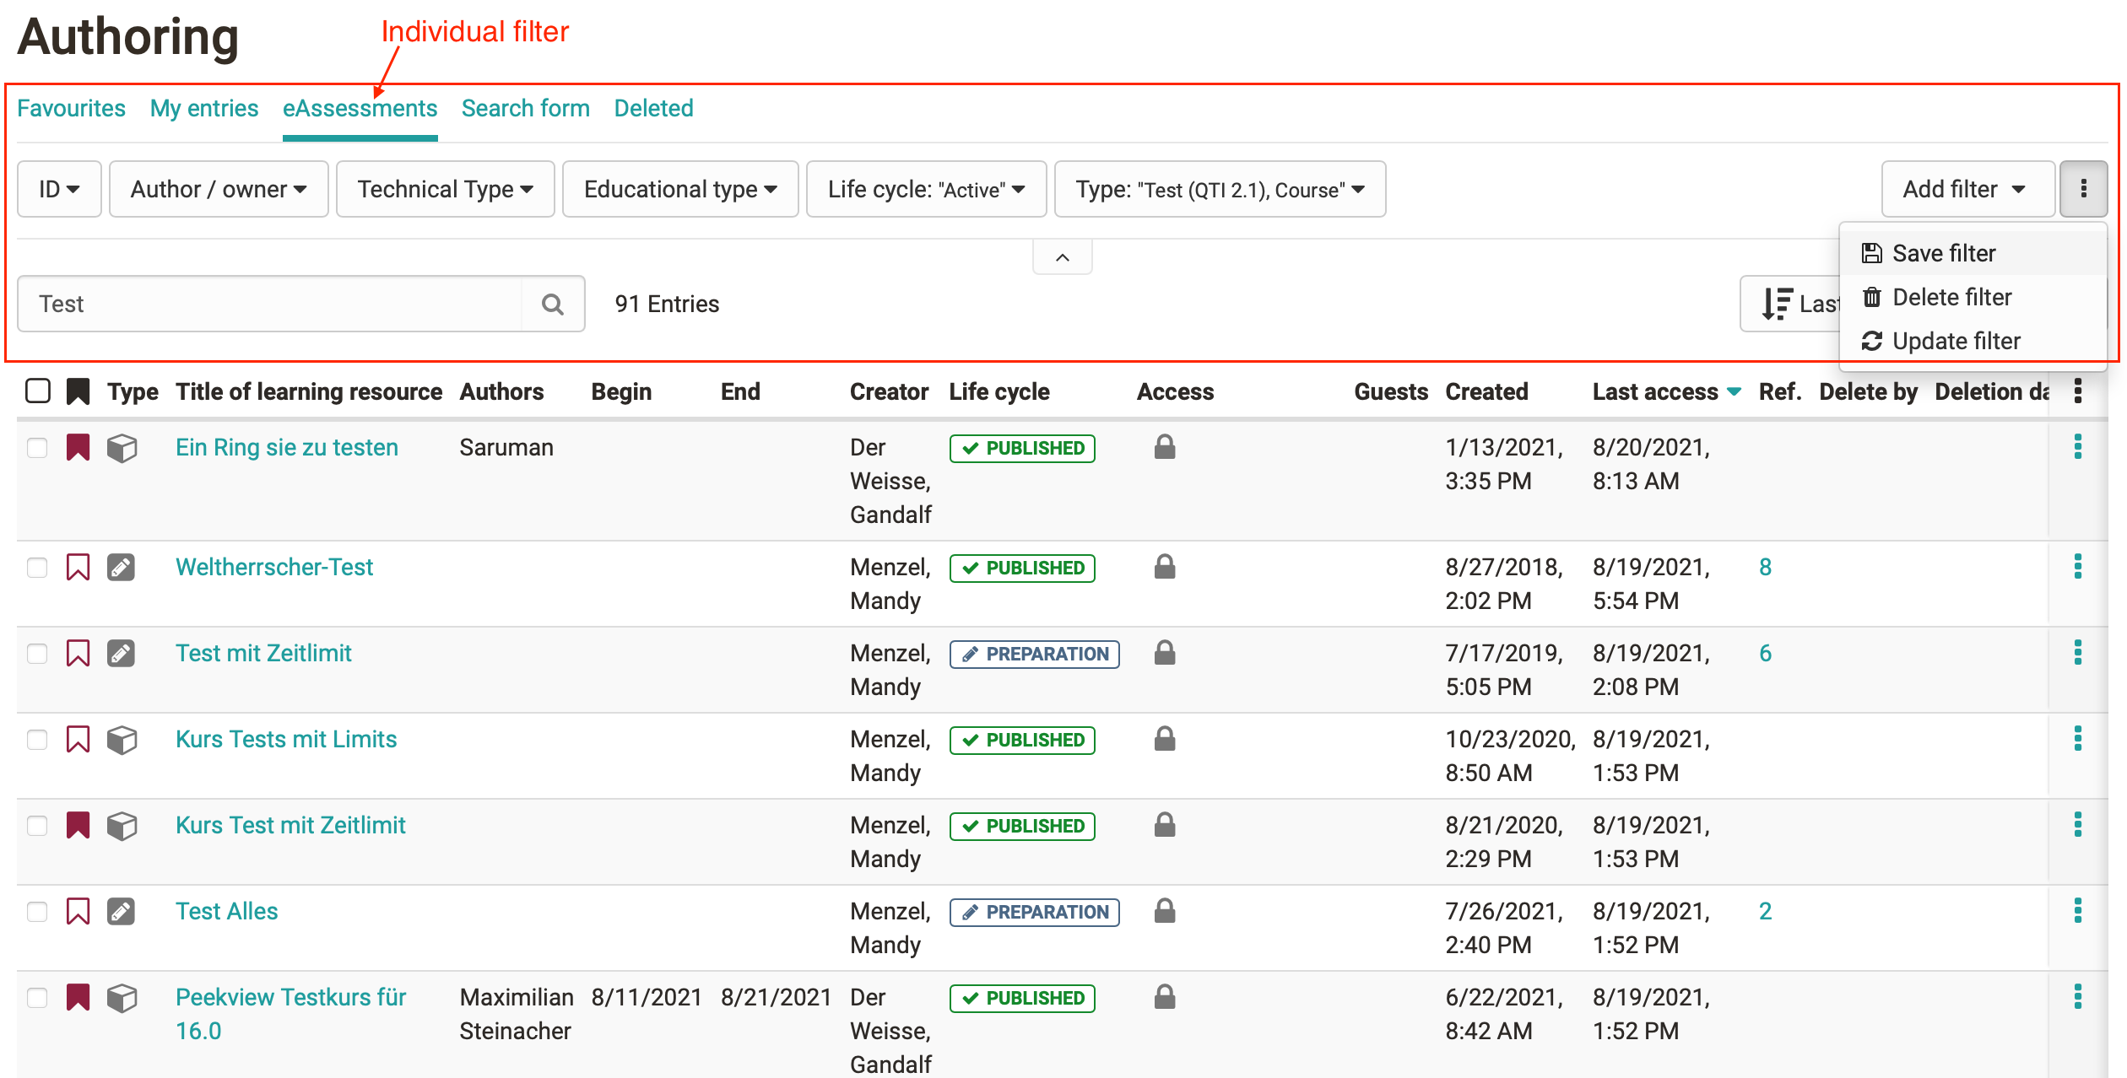
Task: Toggle bookmark for Weltherrscher-Test row
Action: click(78, 568)
